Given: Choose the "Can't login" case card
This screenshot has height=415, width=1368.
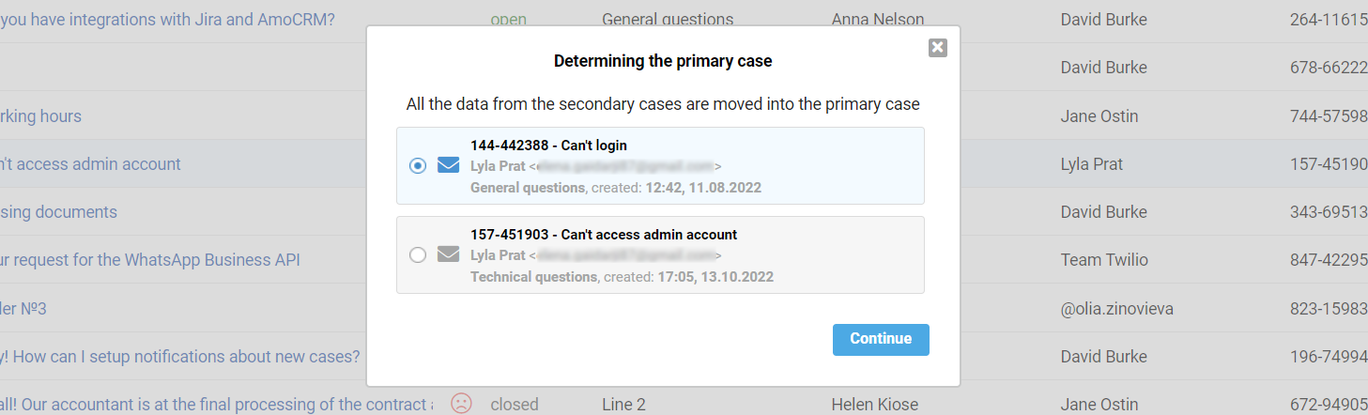Looking at the screenshot, I should pyautogui.click(x=660, y=166).
